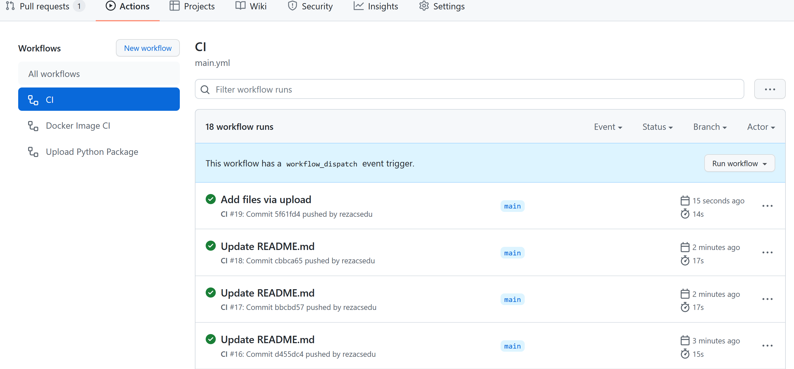The height and width of the screenshot is (369, 794).
Task: Click the Docker Image CI workflow icon
Action: [33, 126]
